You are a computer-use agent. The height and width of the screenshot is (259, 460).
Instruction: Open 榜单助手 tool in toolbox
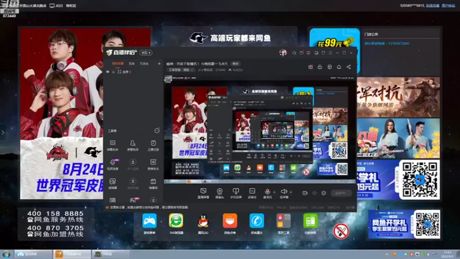pyautogui.click(x=153, y=165)
